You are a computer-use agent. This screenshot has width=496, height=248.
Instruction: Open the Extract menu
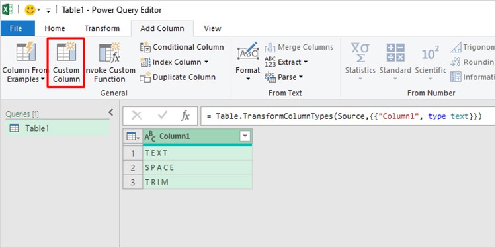point(286,62)
